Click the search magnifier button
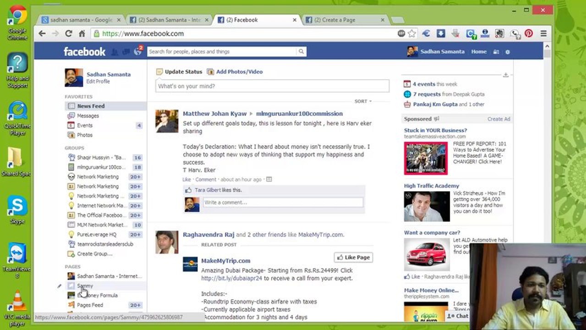This screenshot has width=586, height=330. (301, 52)
